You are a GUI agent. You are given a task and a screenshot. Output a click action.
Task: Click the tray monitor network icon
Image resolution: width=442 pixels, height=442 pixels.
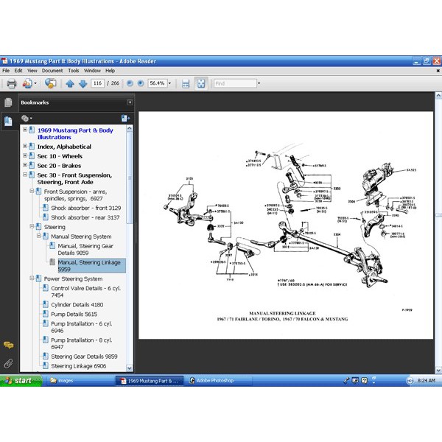(x=355, y=381)
